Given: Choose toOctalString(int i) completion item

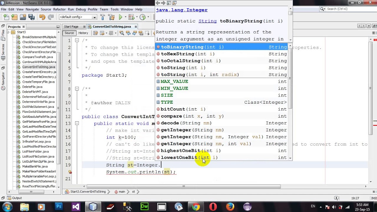Looking at the screenshot, I should coord(221,61).
